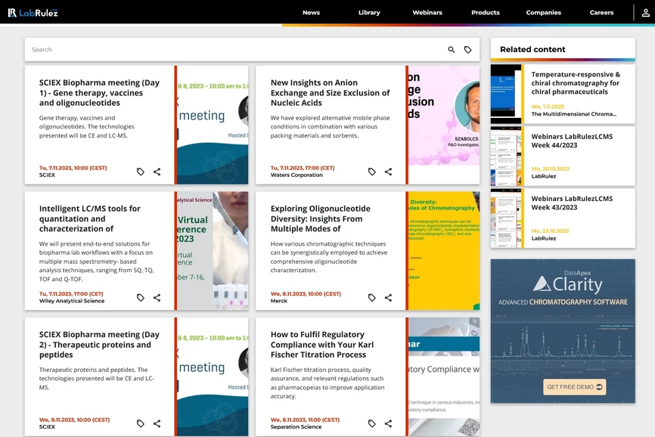Share the SCIEX Biopharma Day 1 webinar
Screen dimensions: 655x437
pos(157,172)
